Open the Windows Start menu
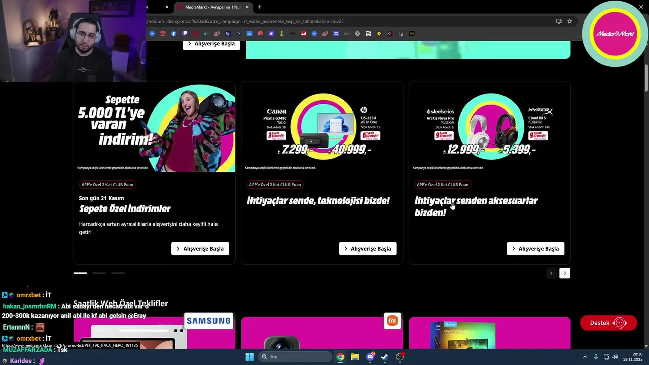Viewport: 649px width, 365px height. (x=249, y=357)
